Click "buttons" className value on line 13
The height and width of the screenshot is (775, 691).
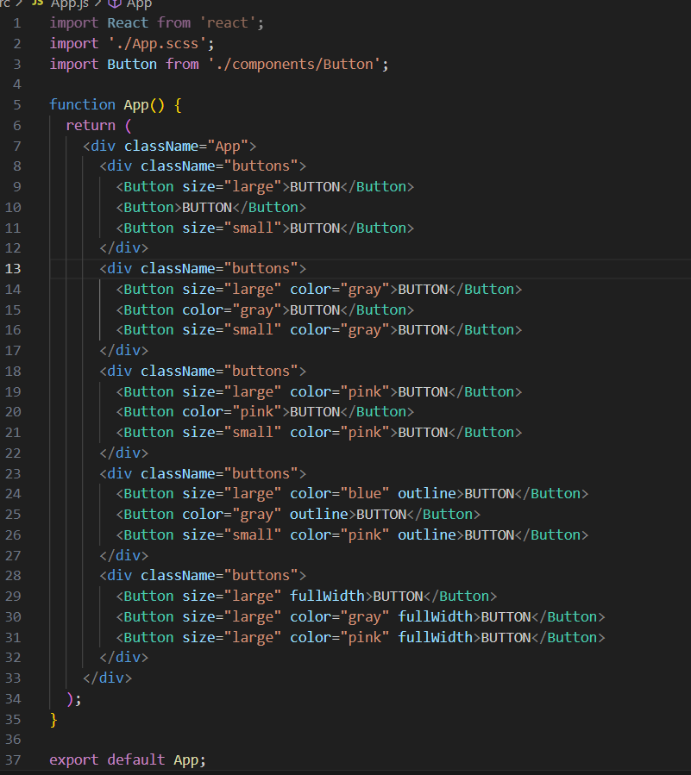261,269
